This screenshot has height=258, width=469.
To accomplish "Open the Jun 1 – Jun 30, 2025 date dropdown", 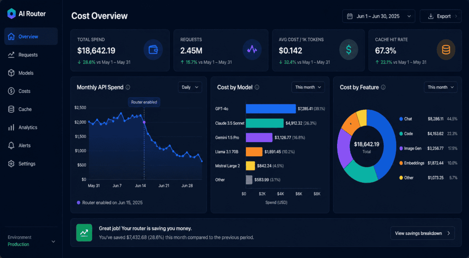I will [x=378, y=16].
